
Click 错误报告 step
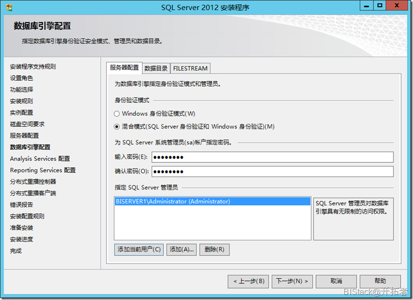(22, 205)
